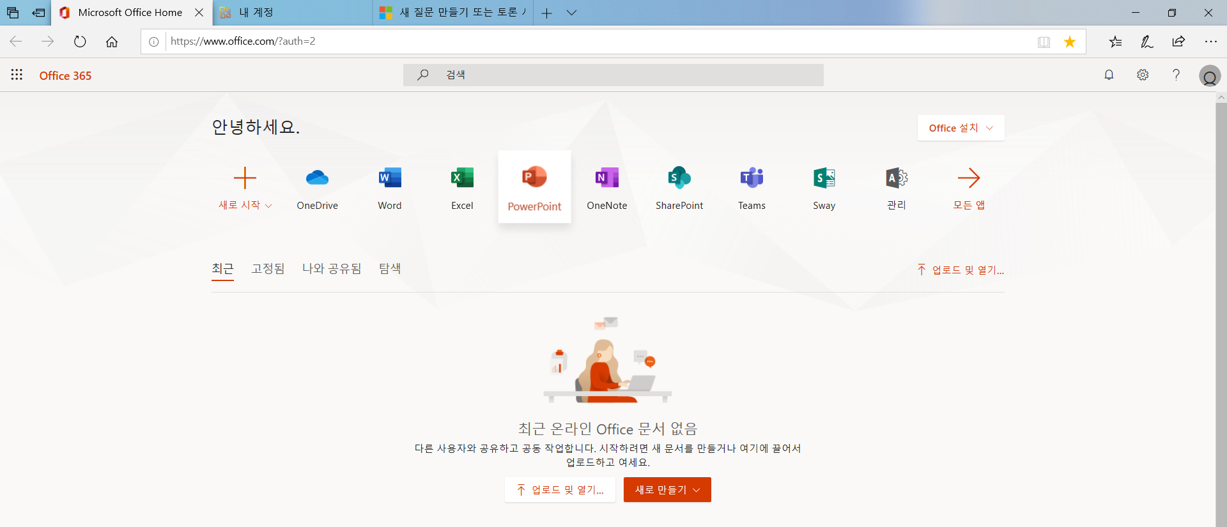
Task: Switch to the 나와 공유됨 tab
Action: [x=332, y=269]
